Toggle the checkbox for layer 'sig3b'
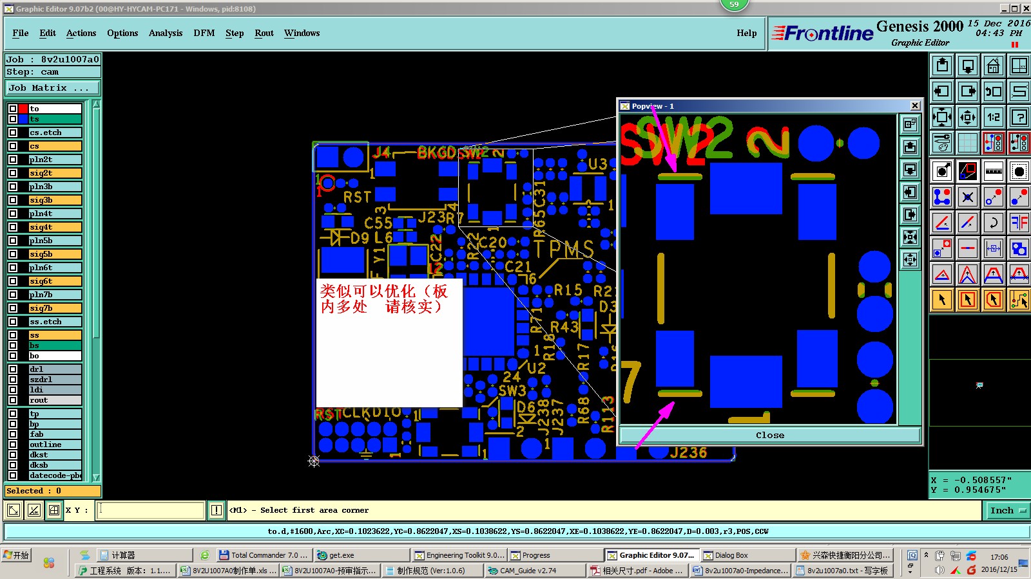1031x579 pixels. [x=13, y=200]
